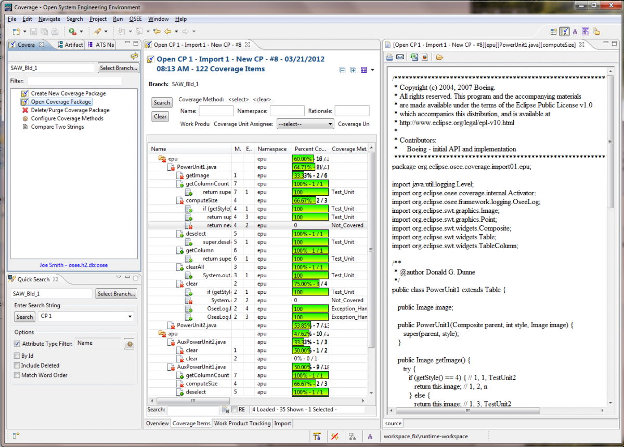The height and width of the screenshot is (447, 624).
Task: Uncheck the Attribute Type Filter checkbox
Action: coord(17,344)
